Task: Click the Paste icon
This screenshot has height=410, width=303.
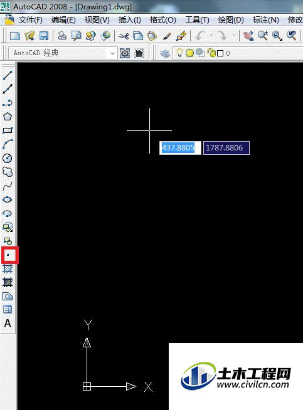Action: point(152,36)
